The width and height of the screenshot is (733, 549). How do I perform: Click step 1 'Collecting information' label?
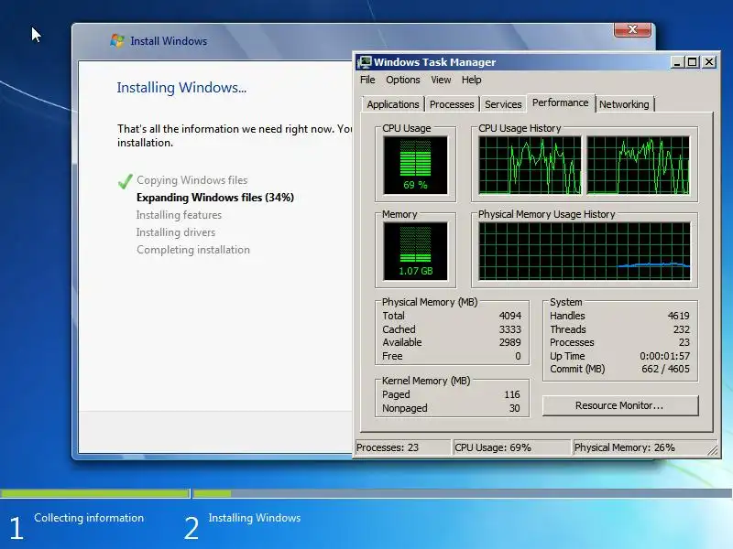pyautogui.click(x=89, y=518)
